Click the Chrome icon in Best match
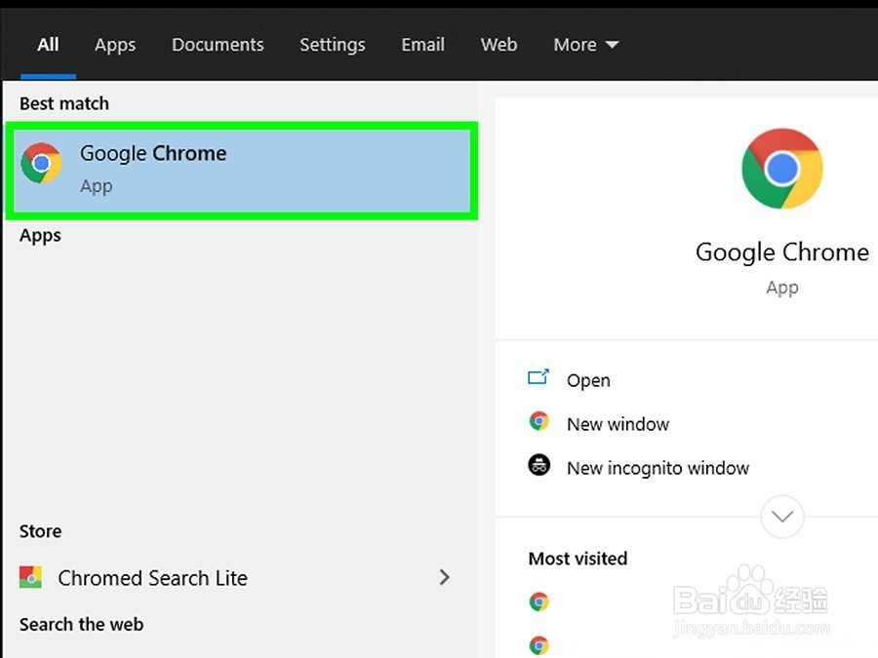 [41, 164]
